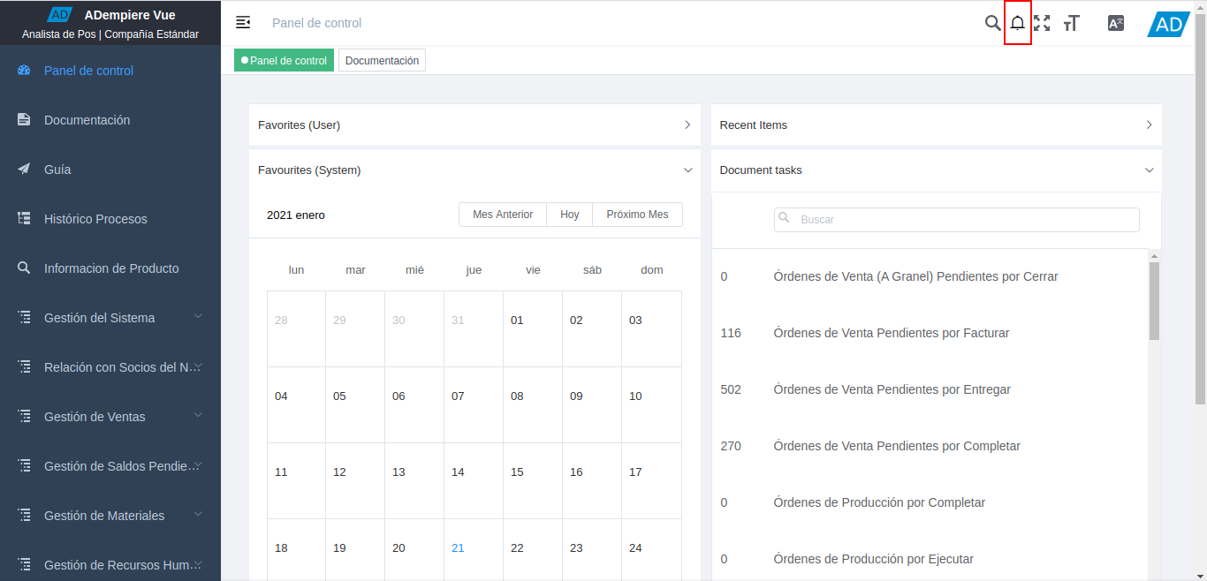Click the Mes Anterior button

(503, 215)
